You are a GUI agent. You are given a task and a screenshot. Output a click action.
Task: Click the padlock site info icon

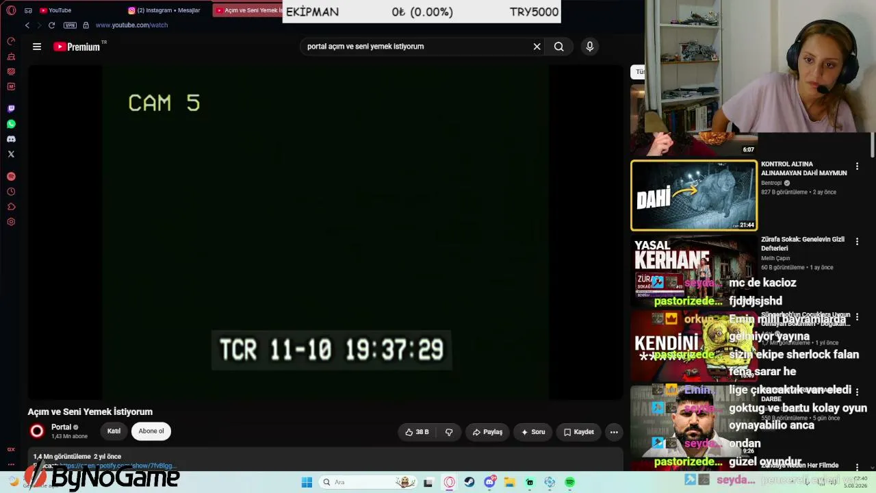(x=86, y=25)
